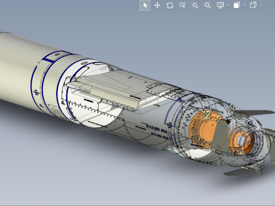Click the zoom to fit icon
The image size is (275, 206).
(x=207, y=5)
